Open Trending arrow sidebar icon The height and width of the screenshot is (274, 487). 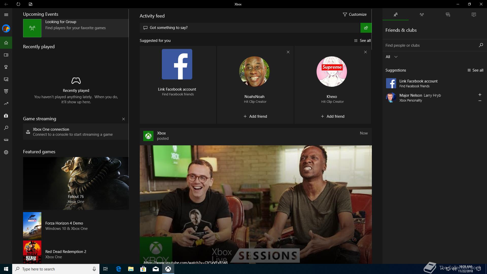(x=6, y=104)
